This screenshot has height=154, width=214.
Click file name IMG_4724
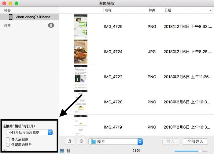[x=113, y=52]
